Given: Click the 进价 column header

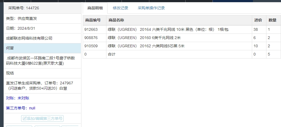Looking at the screenshot, I should (x=259, y=20).
